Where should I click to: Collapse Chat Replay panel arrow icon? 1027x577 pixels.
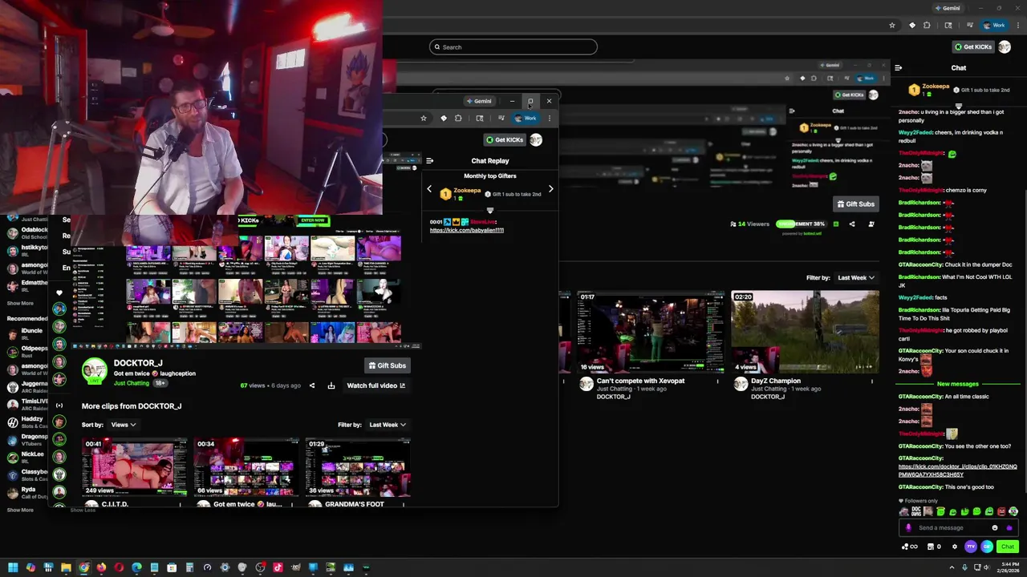tap(430, 161)
